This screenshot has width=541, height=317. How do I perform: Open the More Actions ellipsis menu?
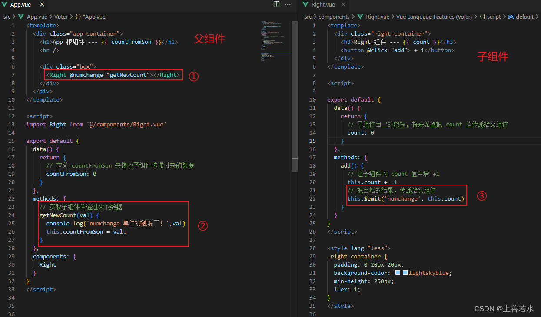[288, 4]
